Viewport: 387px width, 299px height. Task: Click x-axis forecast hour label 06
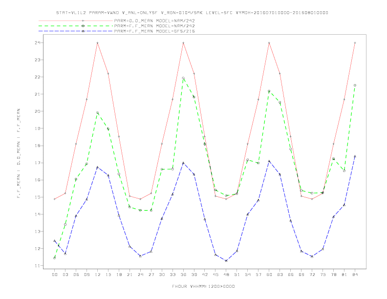76,275
